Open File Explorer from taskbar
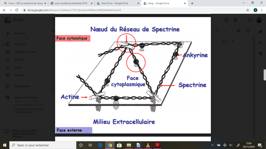 [129, 145]
